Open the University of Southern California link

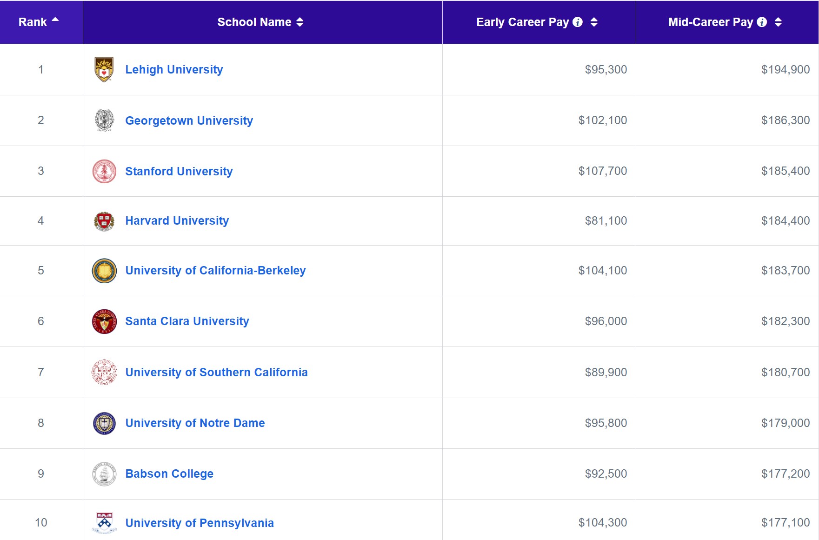(216, 372)
